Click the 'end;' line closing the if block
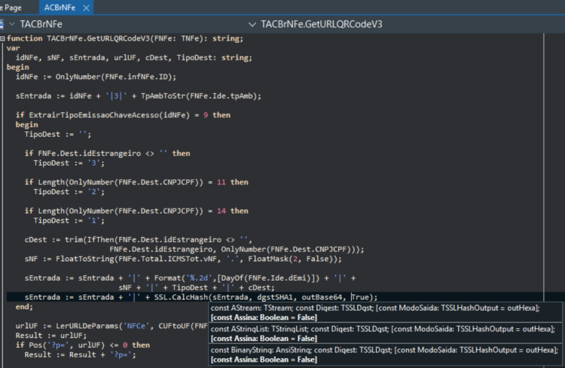 point(24,307)
